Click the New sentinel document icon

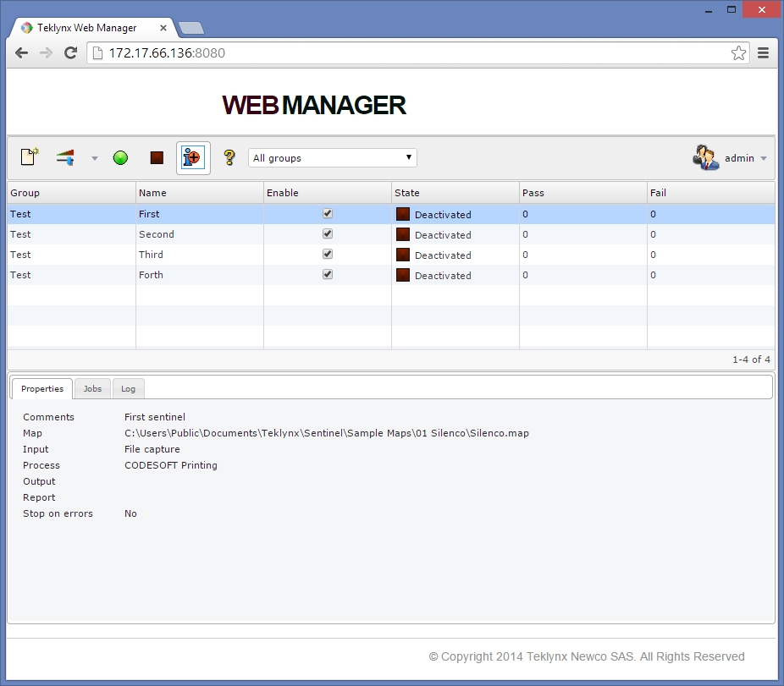tap(30, 157)
